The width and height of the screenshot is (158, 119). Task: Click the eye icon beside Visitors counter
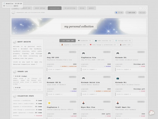coord(4,6)
